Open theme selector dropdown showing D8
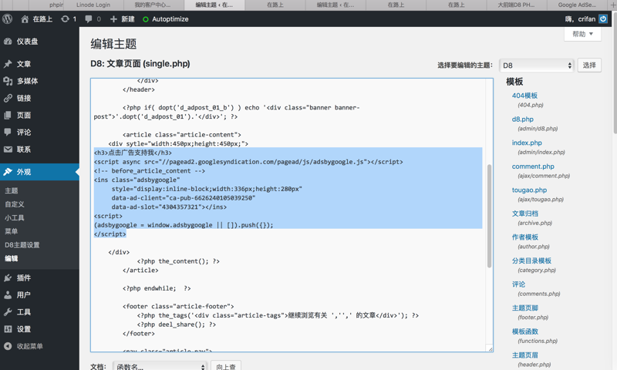Image resolution: width=617 pixels, height=370 pixels. click(x=537, y=66)
